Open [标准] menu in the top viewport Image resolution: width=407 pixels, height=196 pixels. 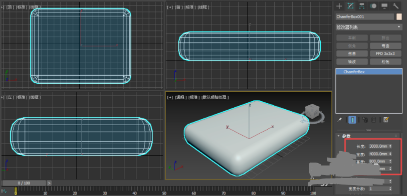22,7
